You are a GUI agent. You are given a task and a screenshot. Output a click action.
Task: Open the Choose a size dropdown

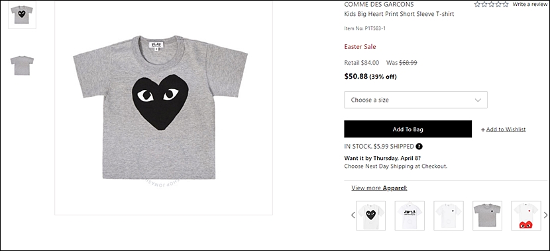[415, 100]
